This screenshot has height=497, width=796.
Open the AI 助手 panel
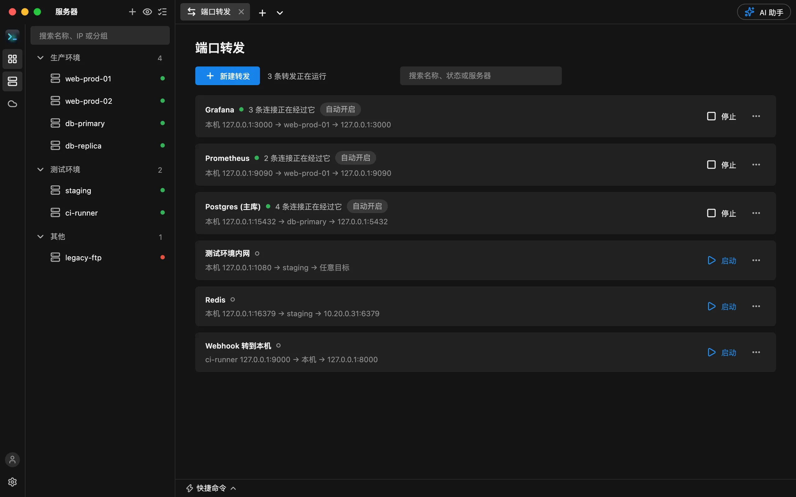click(x=764, y=12)
